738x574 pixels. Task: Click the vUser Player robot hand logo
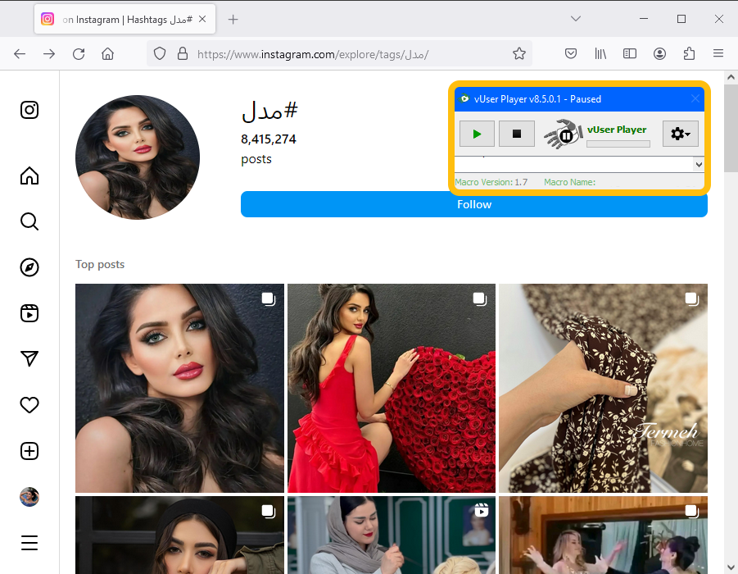click(563, 134)
